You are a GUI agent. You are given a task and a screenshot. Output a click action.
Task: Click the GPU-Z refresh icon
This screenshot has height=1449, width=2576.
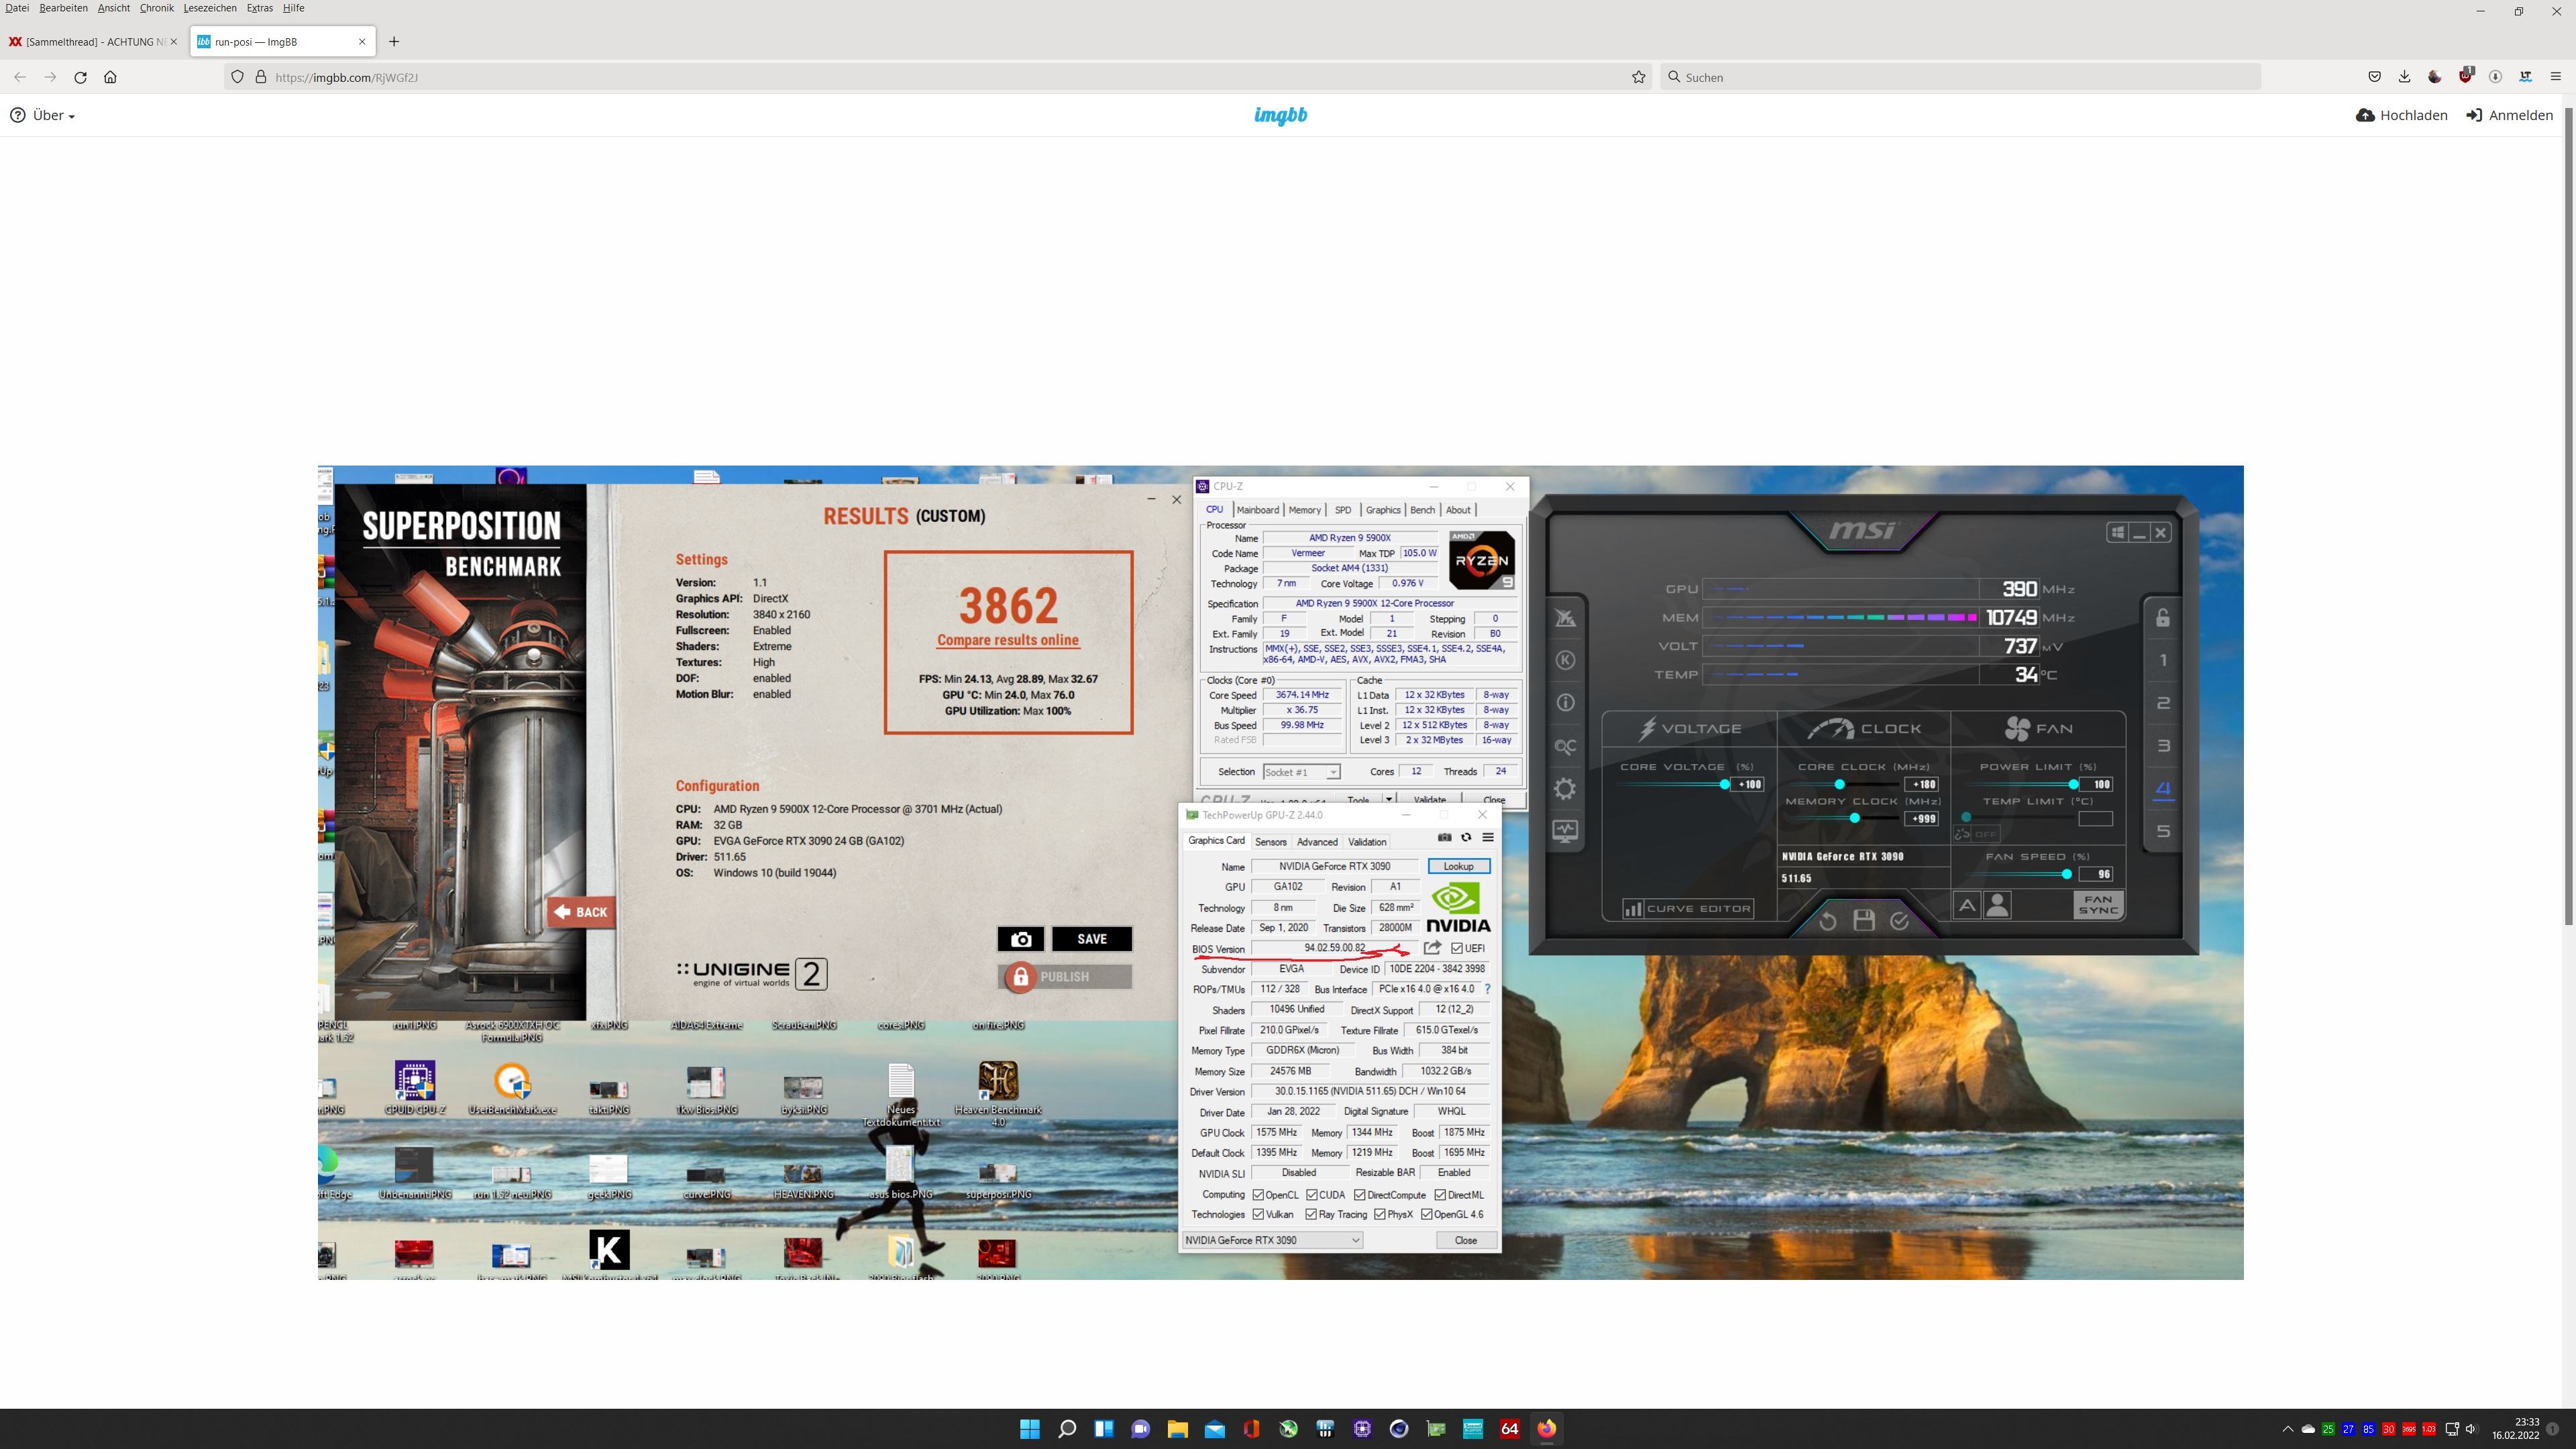click(x=1466, y=838)
